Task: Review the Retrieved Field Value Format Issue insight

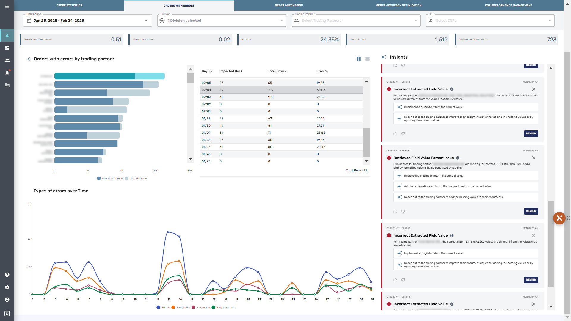Action: pos(531,211)
